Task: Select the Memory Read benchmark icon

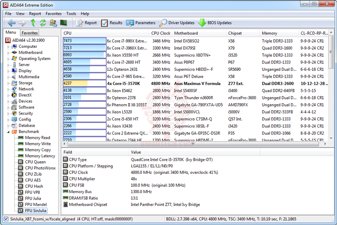Action: coord(21,138)
